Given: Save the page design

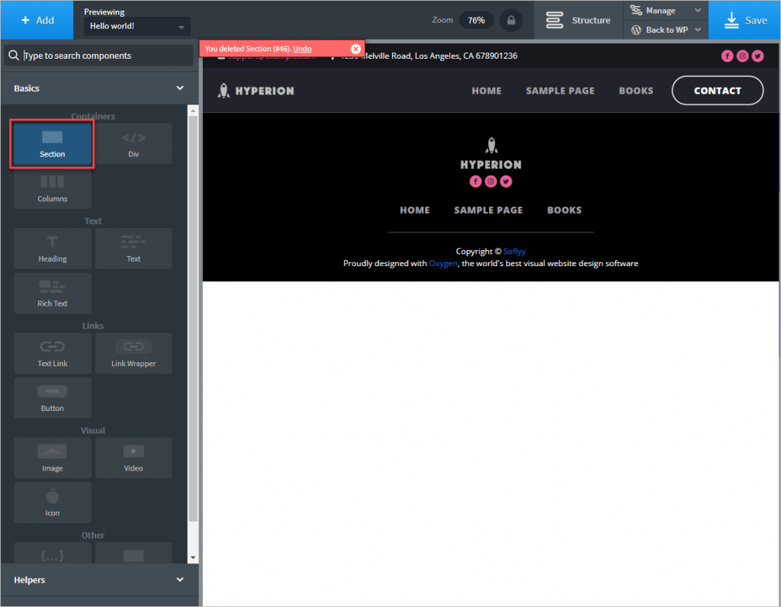Looking at the screenshot, I should [x=744, y=20].
